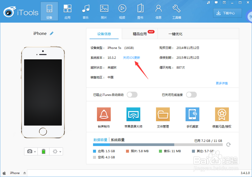Click the 关闭iOS更新 link

click(132, 57)
